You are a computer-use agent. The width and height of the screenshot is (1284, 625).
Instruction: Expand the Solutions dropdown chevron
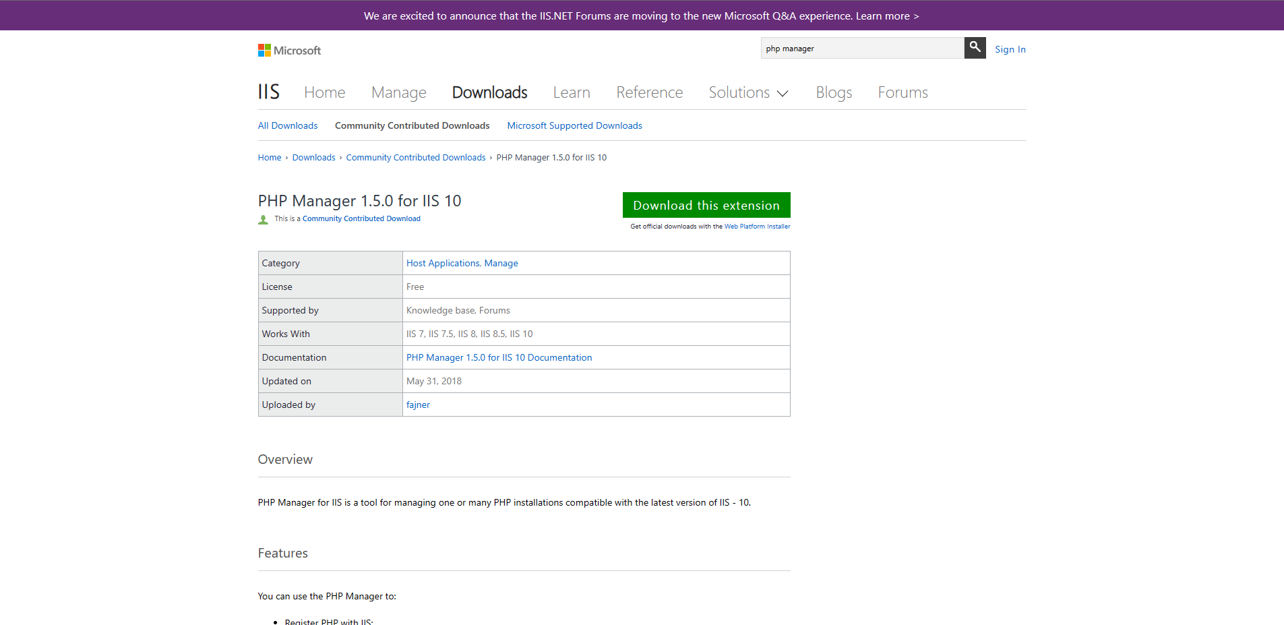point(783,94)
